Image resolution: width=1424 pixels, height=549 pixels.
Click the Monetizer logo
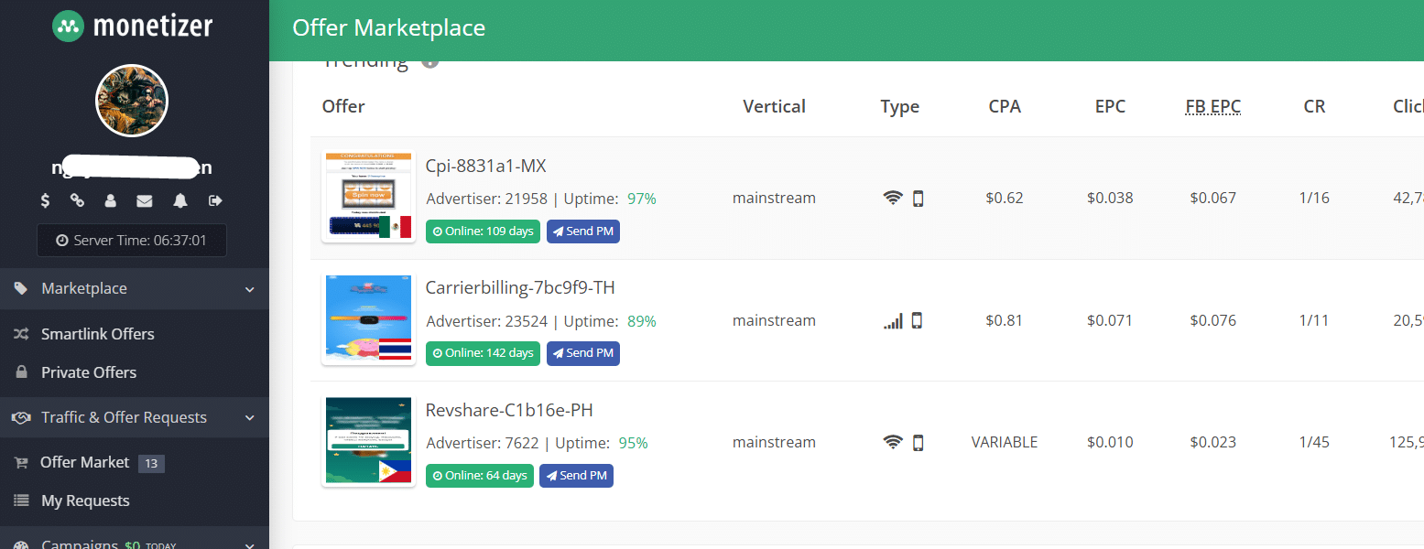click(x=133, y=26)
